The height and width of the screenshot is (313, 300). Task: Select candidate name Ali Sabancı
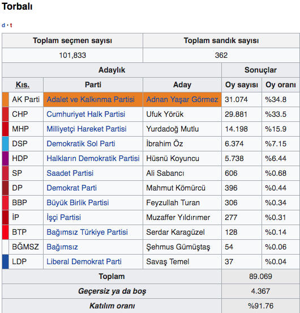coord(165,174)
